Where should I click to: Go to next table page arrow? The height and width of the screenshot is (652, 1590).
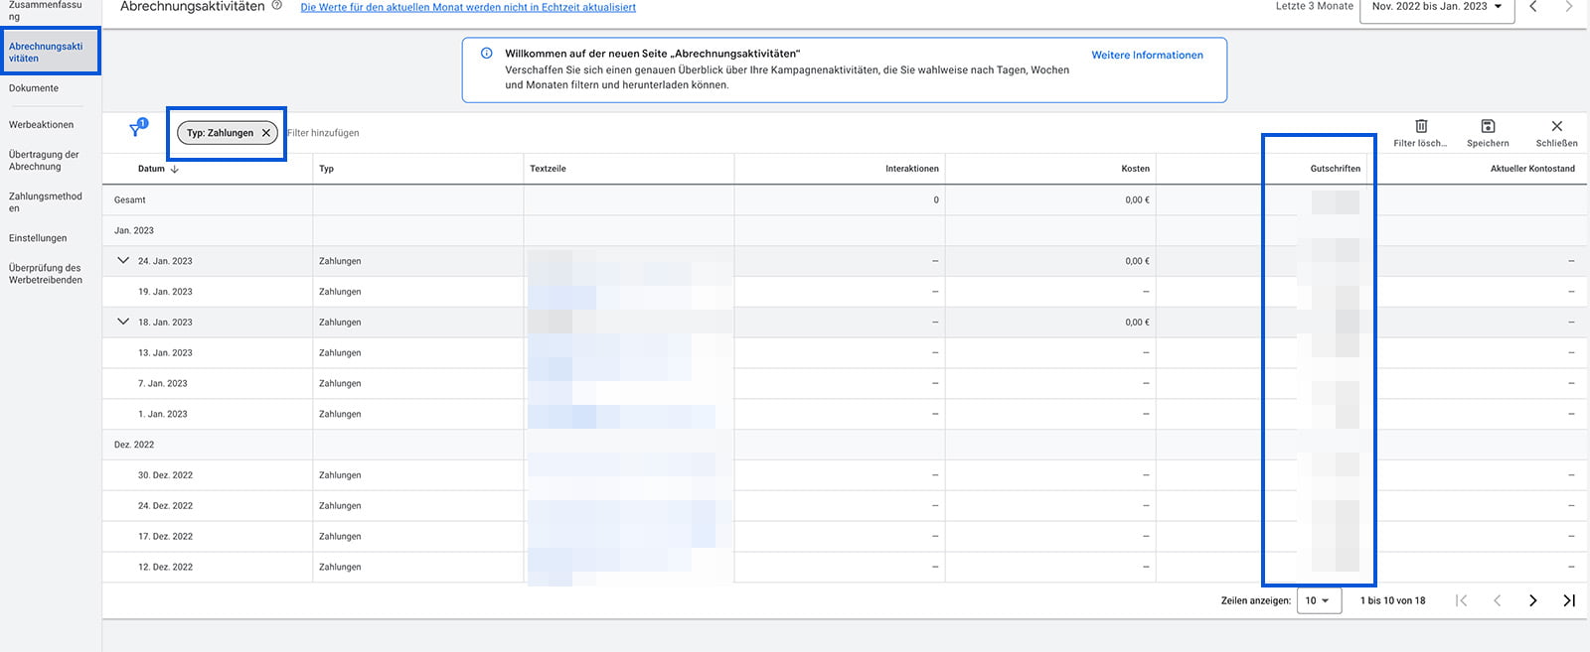1532,600
